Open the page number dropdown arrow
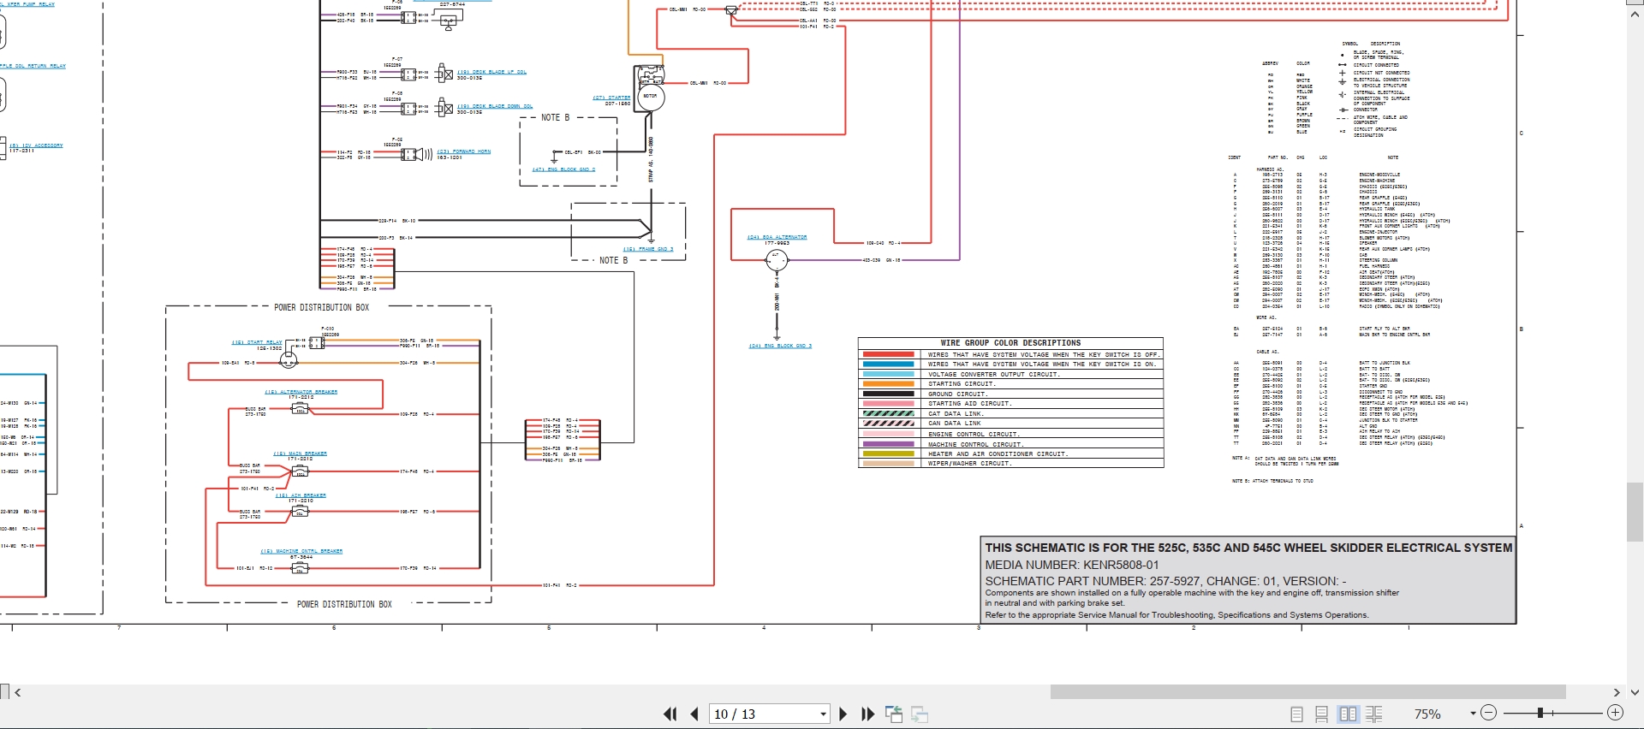 823,714
